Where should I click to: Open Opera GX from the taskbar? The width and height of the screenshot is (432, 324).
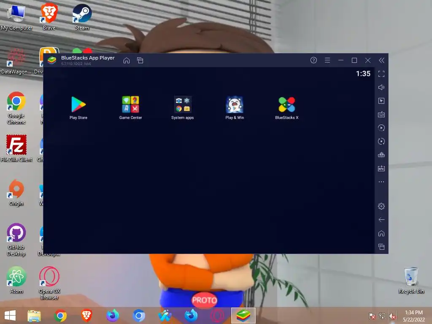[217, 316]
